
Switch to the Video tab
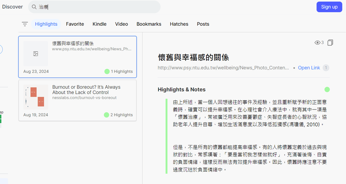coord(122,24)
